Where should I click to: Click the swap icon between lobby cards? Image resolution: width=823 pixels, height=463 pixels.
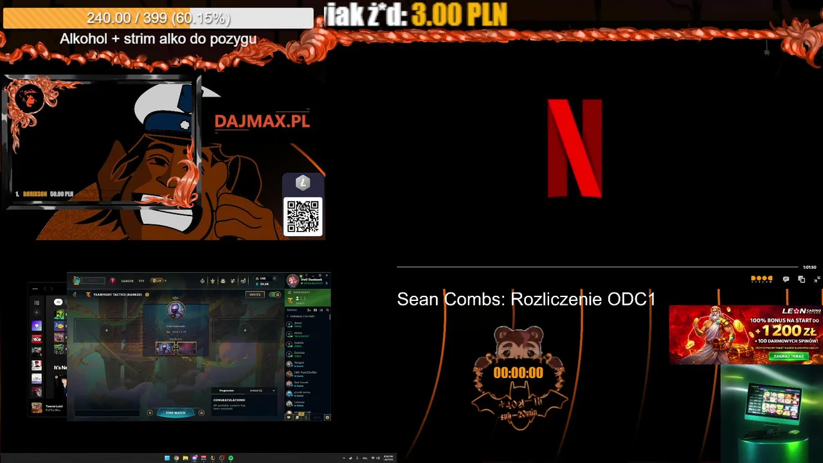pos(176,349)
